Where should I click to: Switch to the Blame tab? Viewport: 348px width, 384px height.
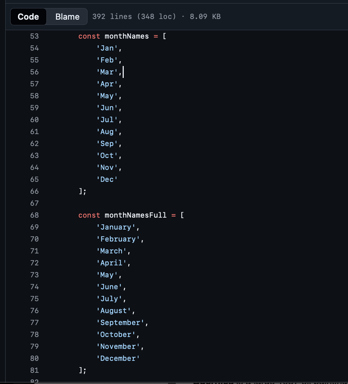(x=67, y=16)
